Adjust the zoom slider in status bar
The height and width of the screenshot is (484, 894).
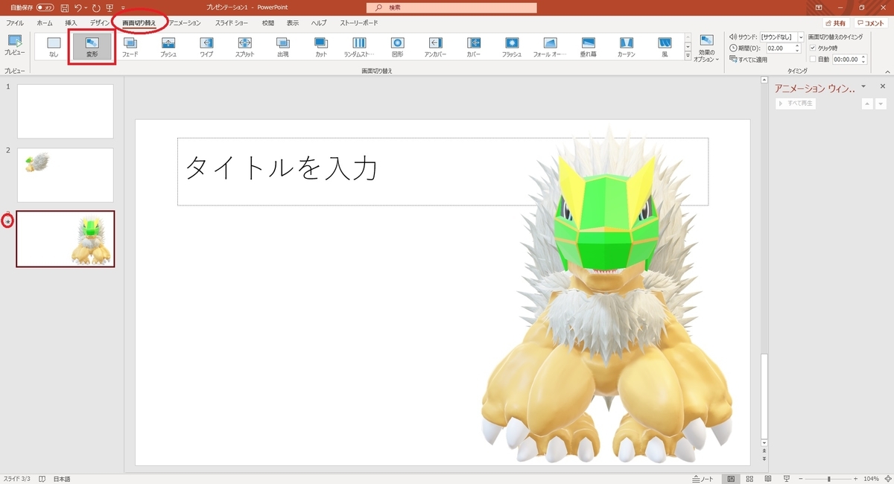click(x=828, y=479)
